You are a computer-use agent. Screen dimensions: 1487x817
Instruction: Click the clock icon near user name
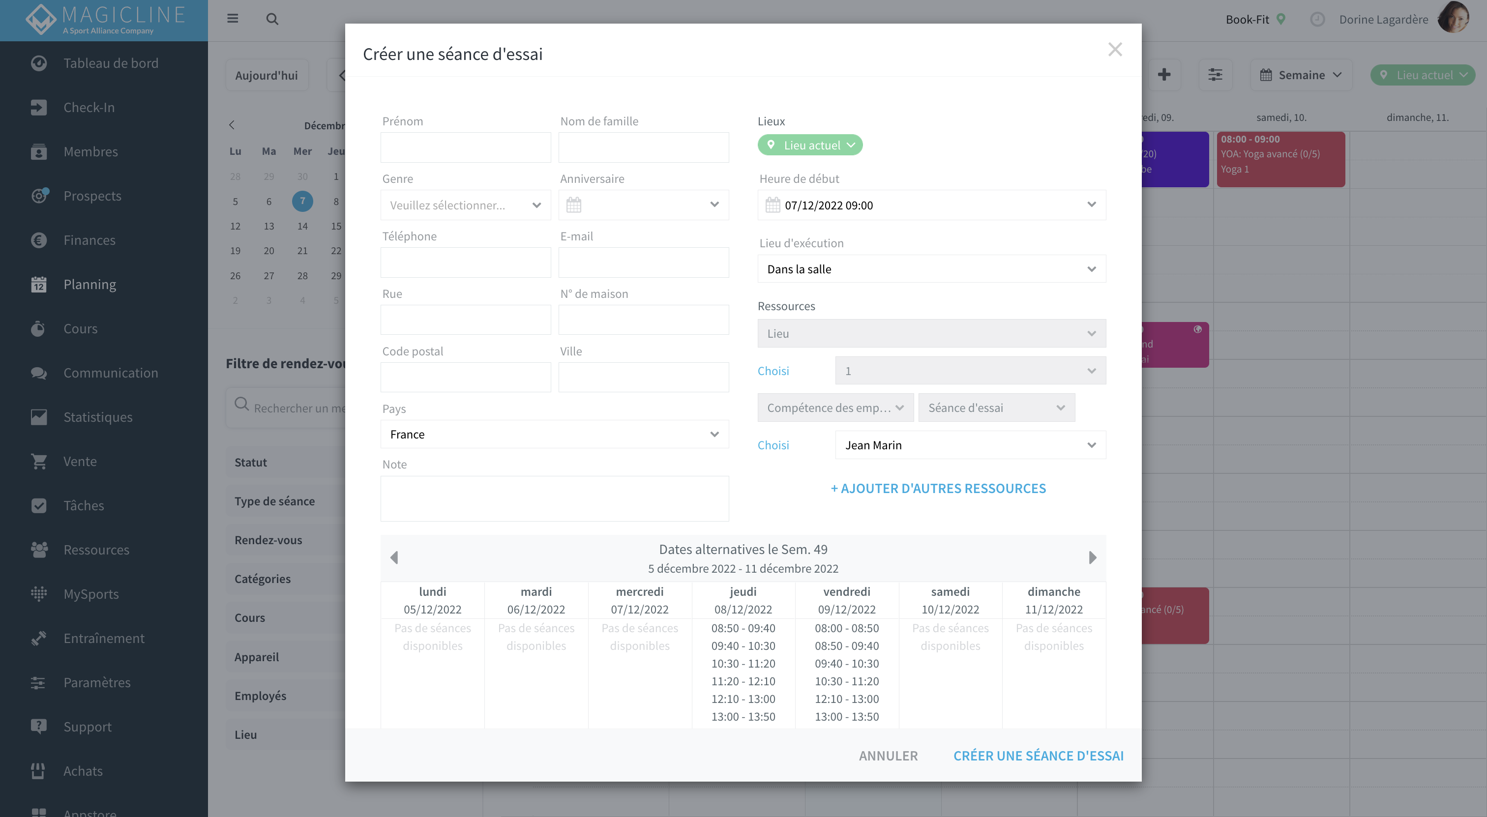1317,20
